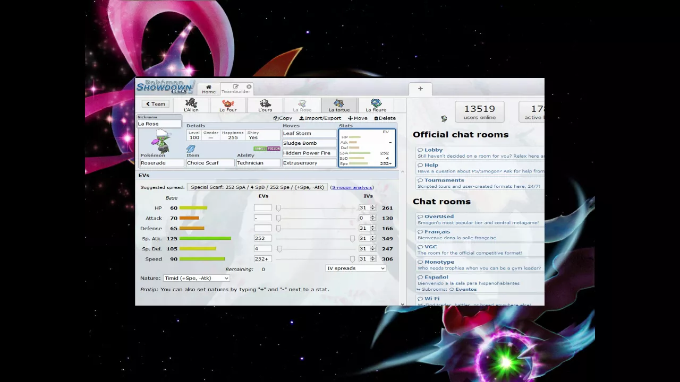Close the Teambuilder tab
The height and width of the screenshot is (382, 680).
pos(249,86)
